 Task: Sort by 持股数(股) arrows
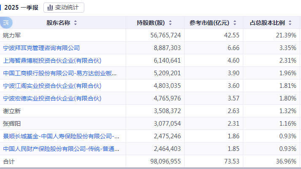[170, 23]
